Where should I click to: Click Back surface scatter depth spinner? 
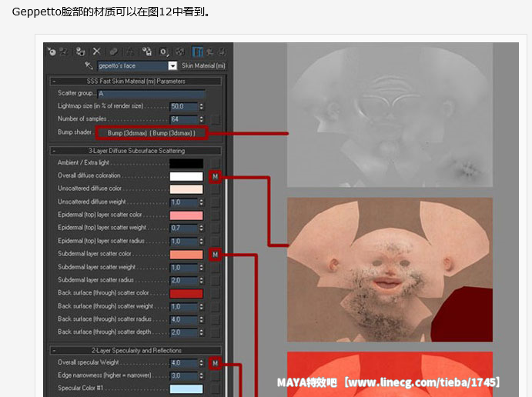pos(201,332)
